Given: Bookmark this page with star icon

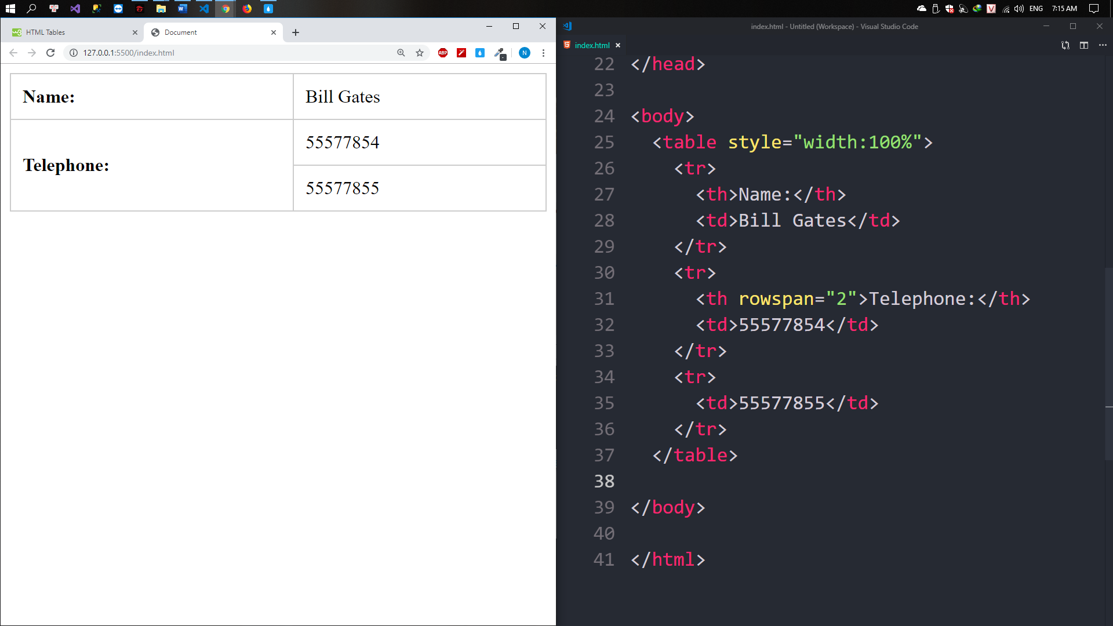Looking at the screenshot, I should pos(420,53).
